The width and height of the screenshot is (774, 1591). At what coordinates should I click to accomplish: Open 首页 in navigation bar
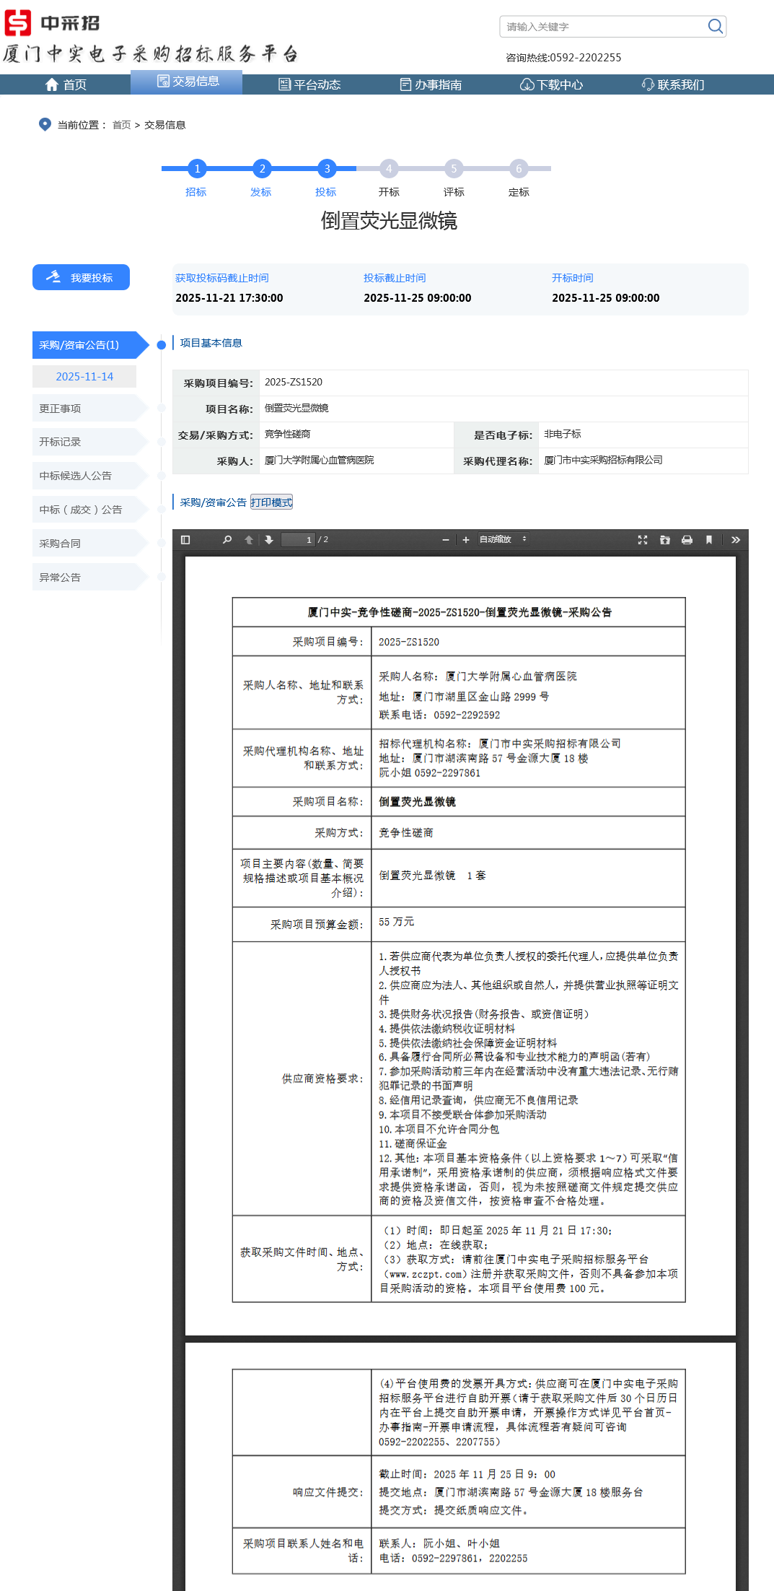pyautogui.click(x=66, y=84)
